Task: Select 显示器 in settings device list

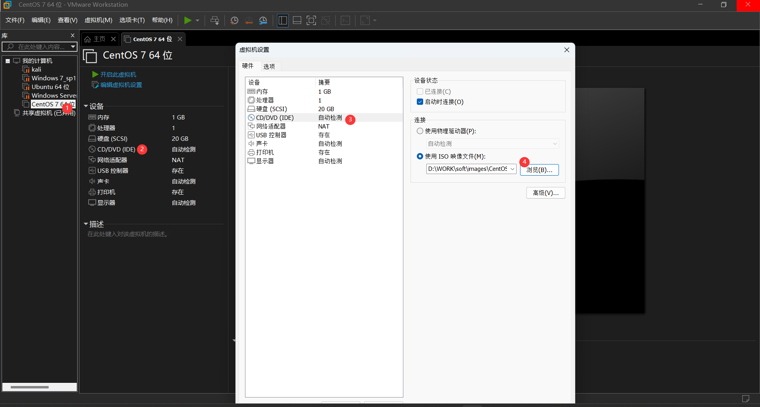Action: tap(324, 161)
